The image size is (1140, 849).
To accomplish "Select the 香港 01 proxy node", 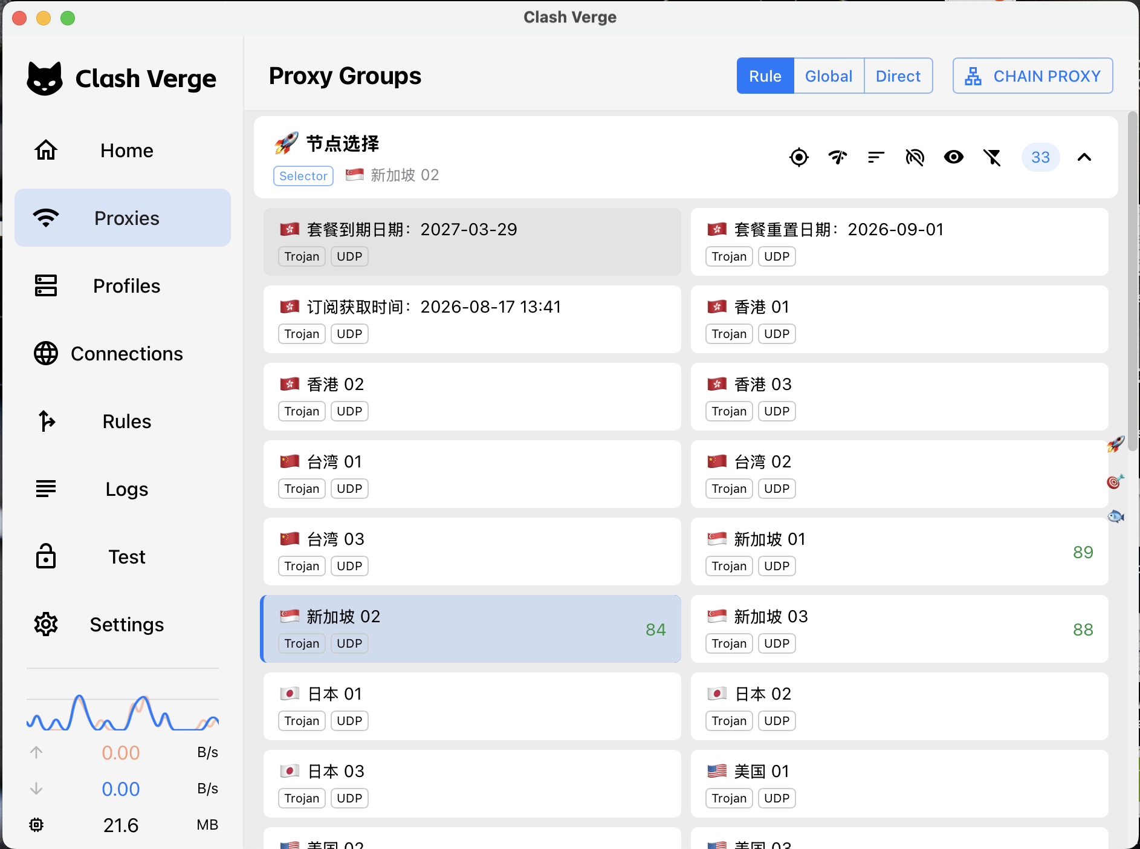I will click(899, 319).
